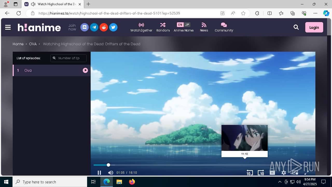Start Read aloud in browser
The width and height of the screenshot is (332, 187).
pos(233,13)
